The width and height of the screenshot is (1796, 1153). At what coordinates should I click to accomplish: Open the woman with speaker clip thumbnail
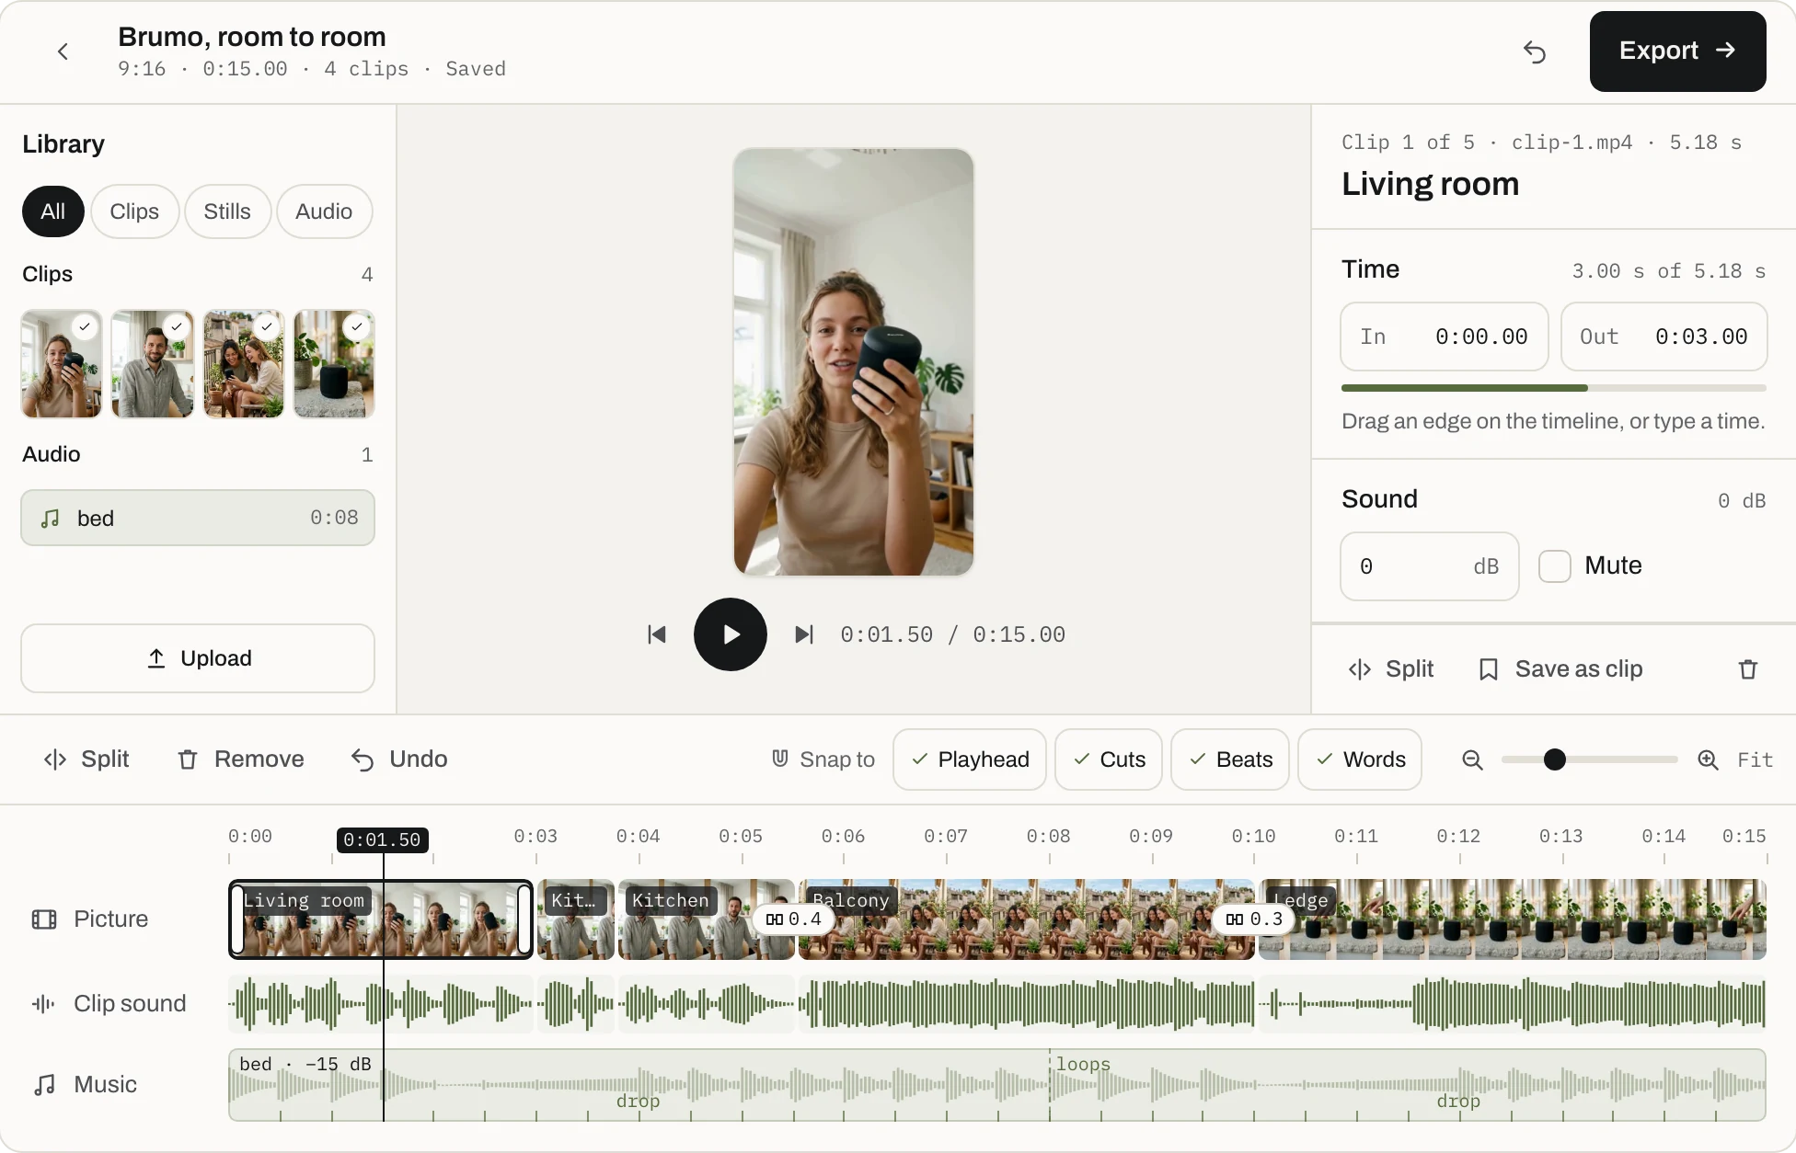[x=62, y=364]
